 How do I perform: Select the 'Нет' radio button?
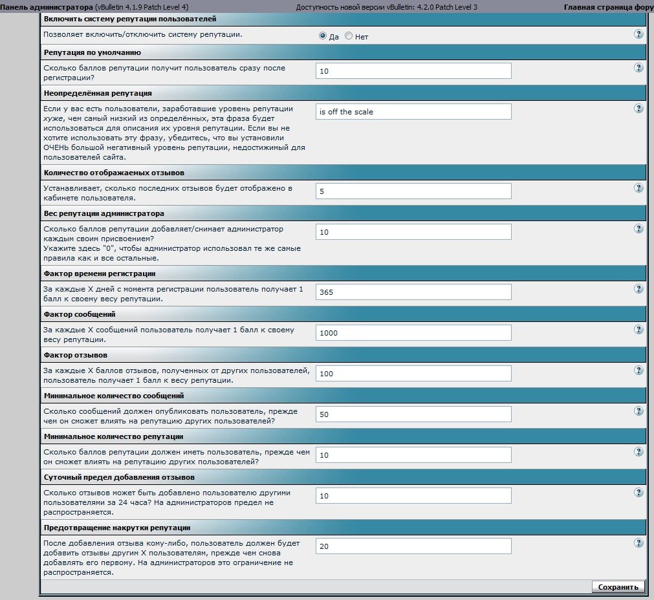tap(349, 36)
